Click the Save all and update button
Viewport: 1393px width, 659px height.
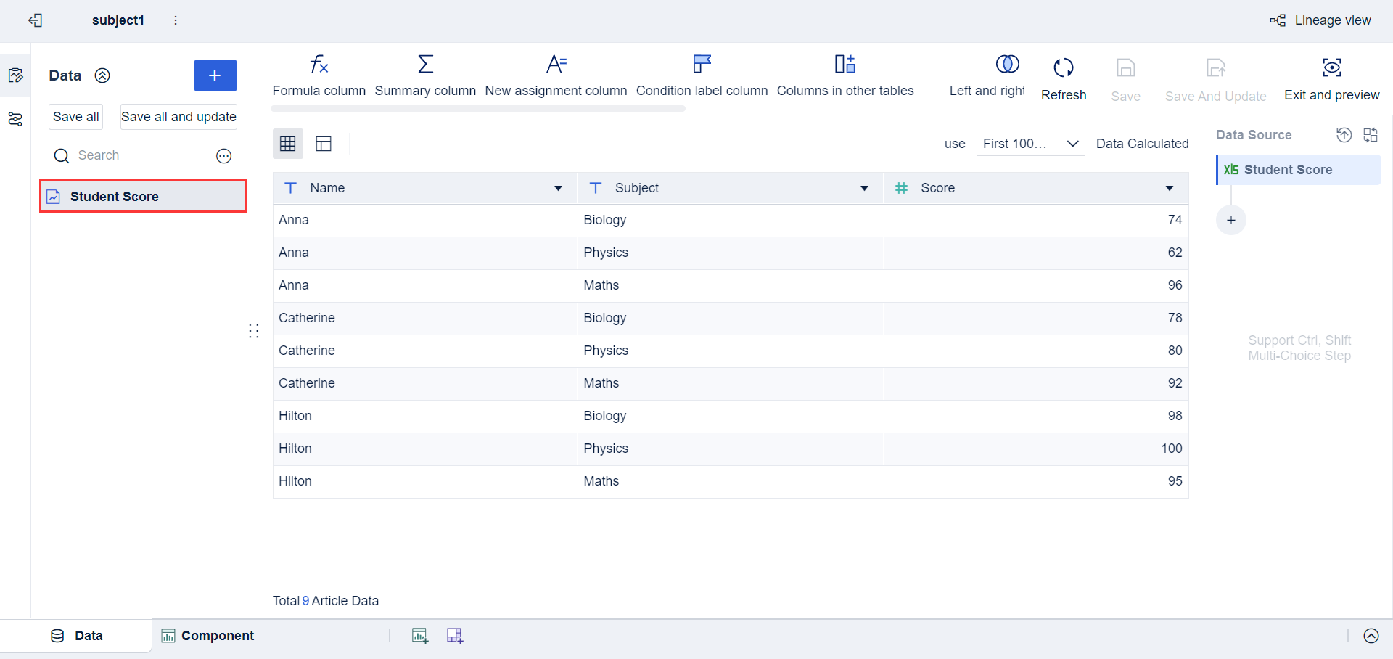tap(178, 116)
